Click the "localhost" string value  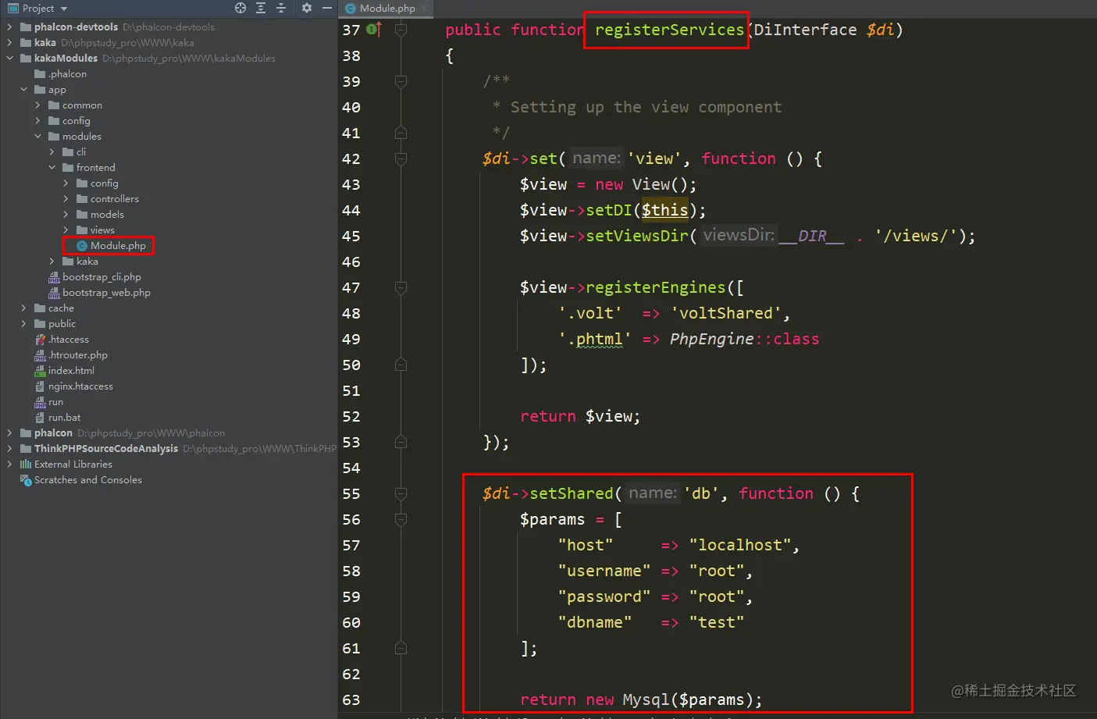point(739,545)
